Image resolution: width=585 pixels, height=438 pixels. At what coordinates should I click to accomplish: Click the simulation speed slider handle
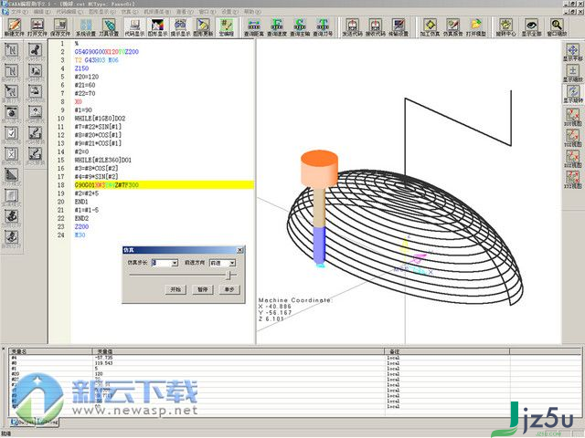point(229,276)
